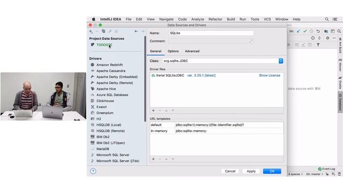Select Apache Cassandra driver
The height and width of the screenshot is (193, 343).
point(111,71)
